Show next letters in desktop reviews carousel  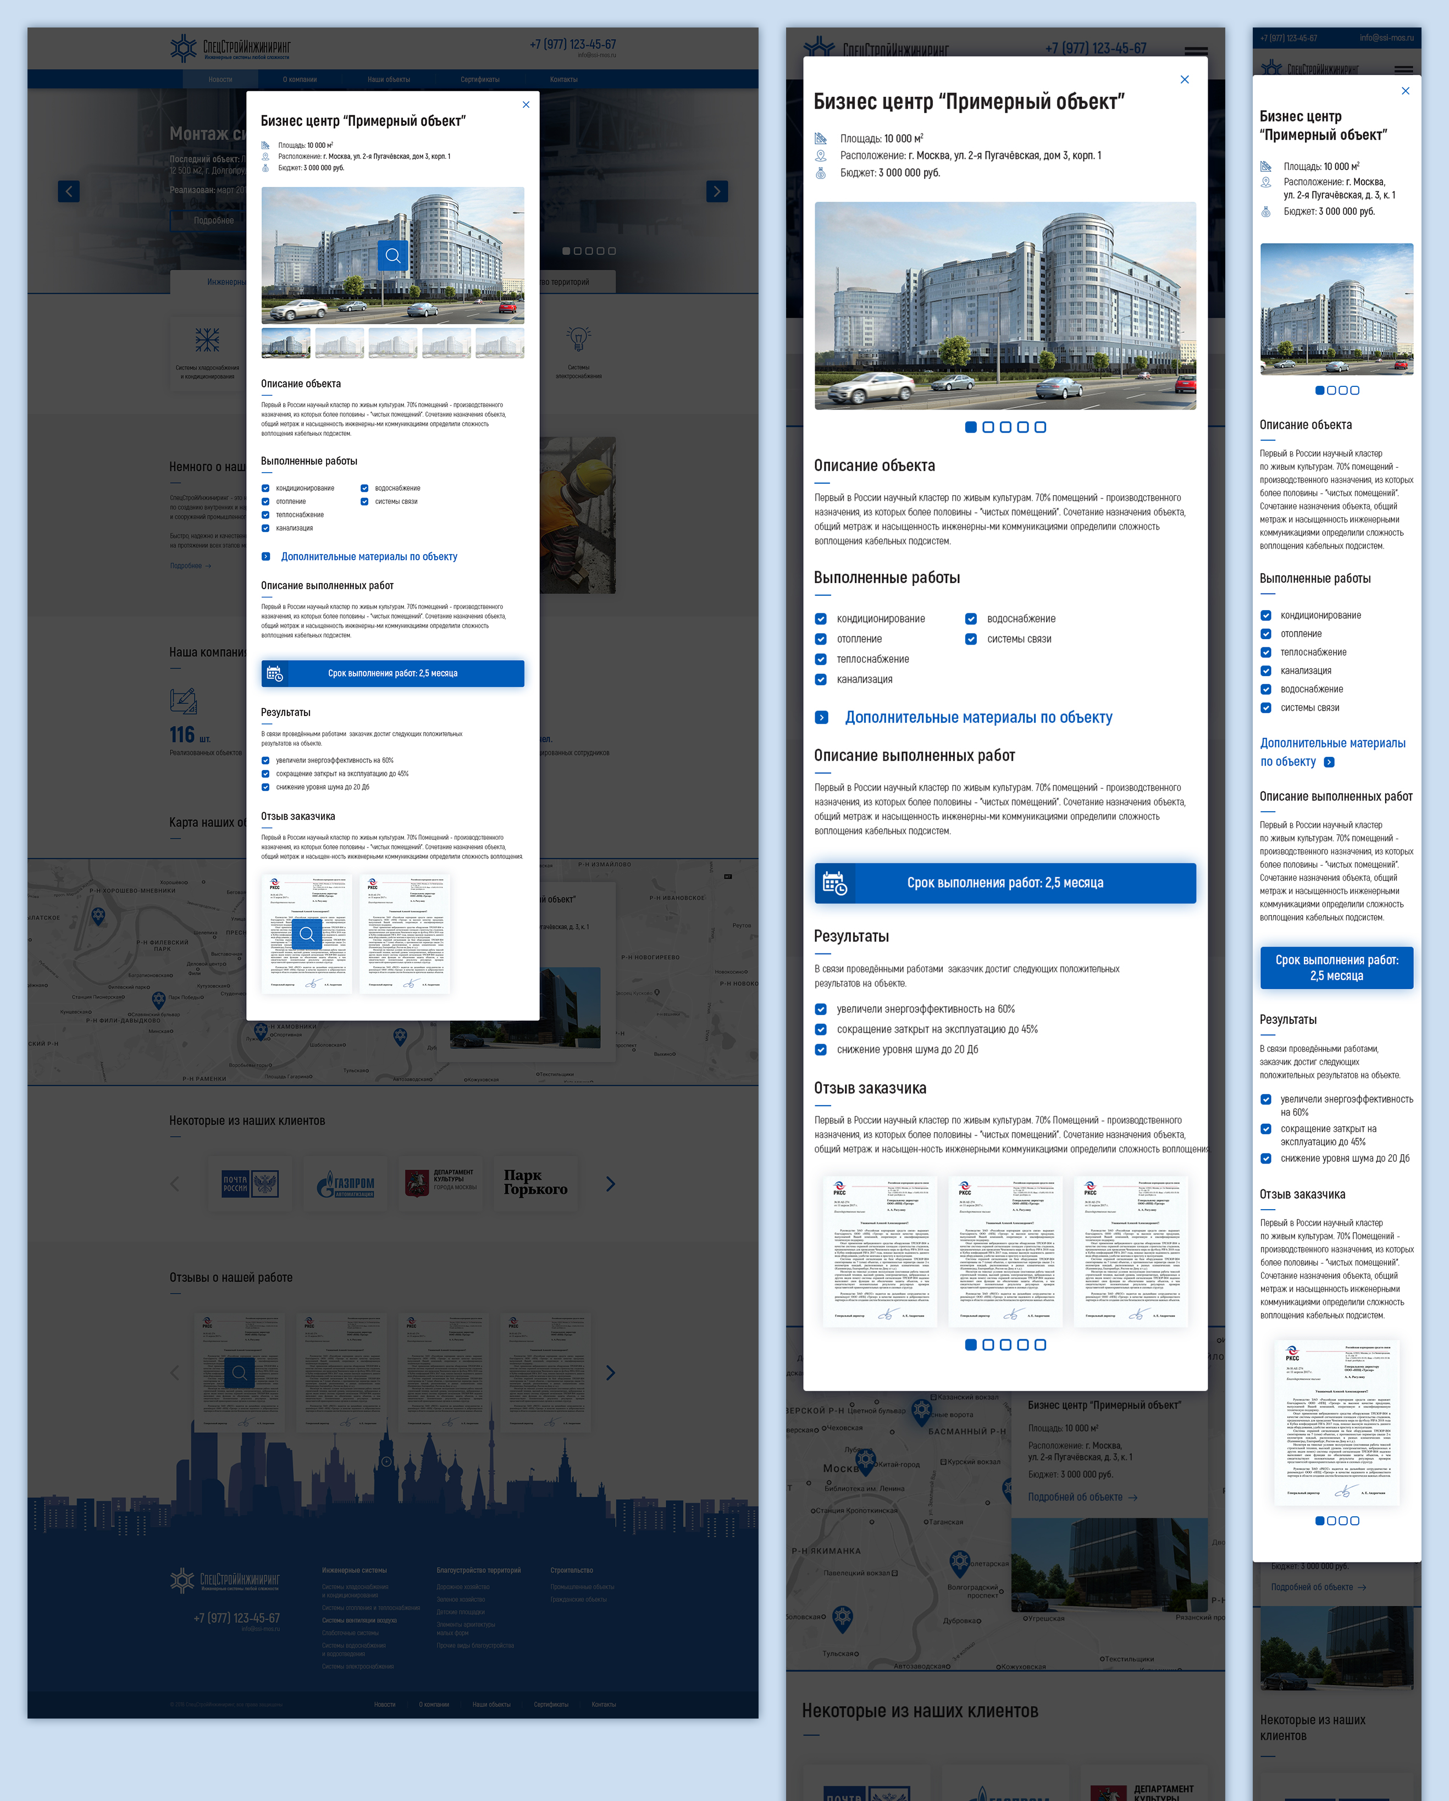(x=610, y=1372)
